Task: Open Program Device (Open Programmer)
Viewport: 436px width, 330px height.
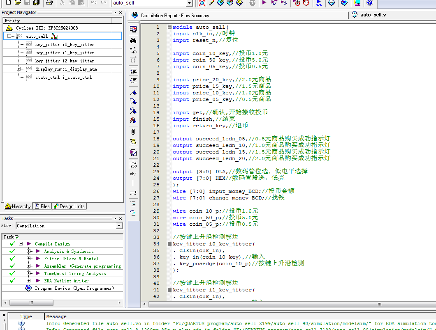Action: [74, 288]
